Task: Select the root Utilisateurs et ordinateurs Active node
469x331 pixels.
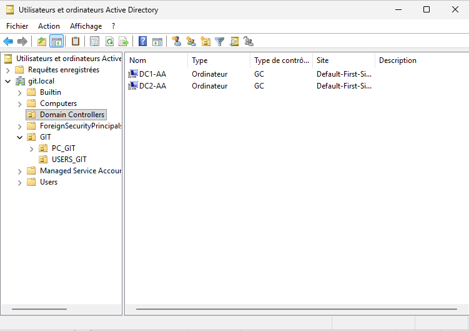Action: (69, 59)
